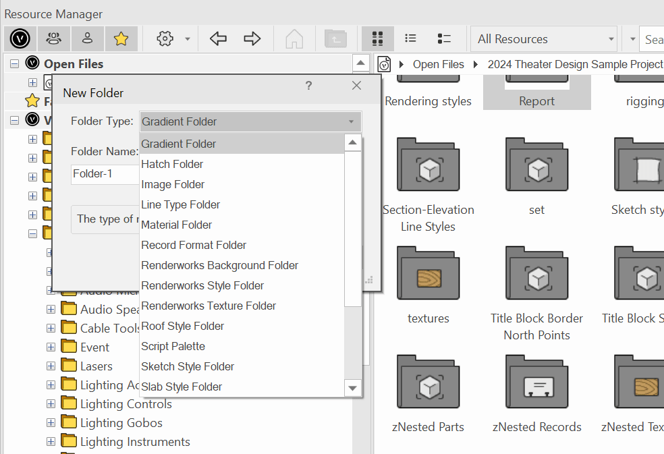Image resolution: width=664 pixels, height=454 pixels.
Task: Switch to list view
Action: pyautogui.click(x=410, y=38)
